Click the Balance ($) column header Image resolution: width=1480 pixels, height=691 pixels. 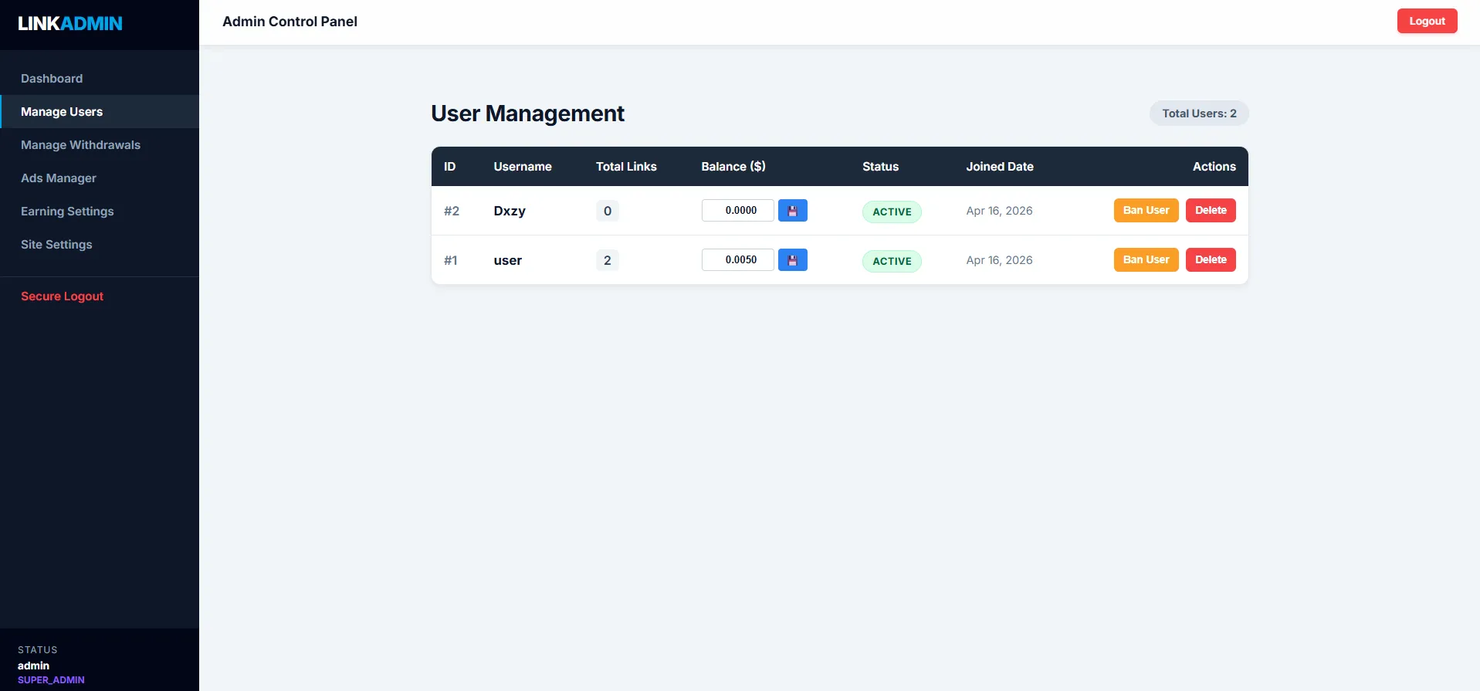[x=733, y=167]
